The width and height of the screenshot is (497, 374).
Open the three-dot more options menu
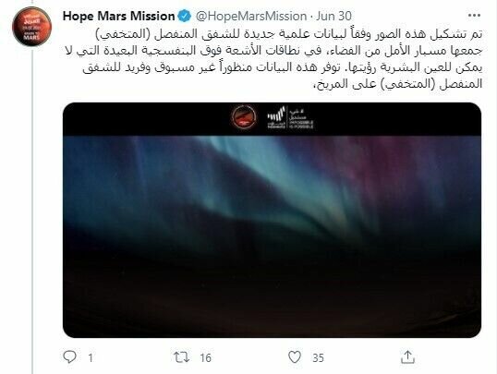(x=474, y=16)
